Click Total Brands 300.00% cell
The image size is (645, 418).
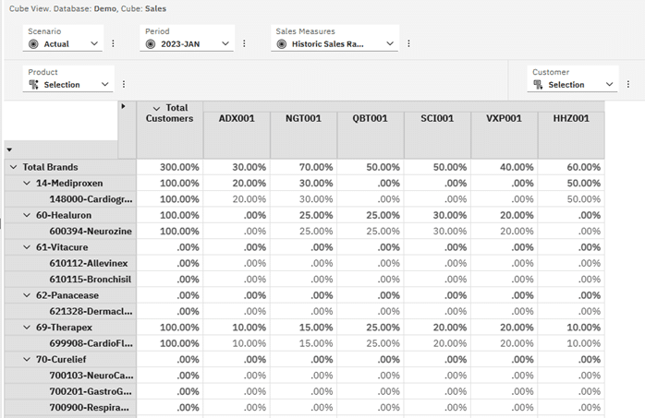click(169, 167)
